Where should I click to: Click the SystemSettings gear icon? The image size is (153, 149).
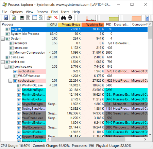(x=19, y=137)
